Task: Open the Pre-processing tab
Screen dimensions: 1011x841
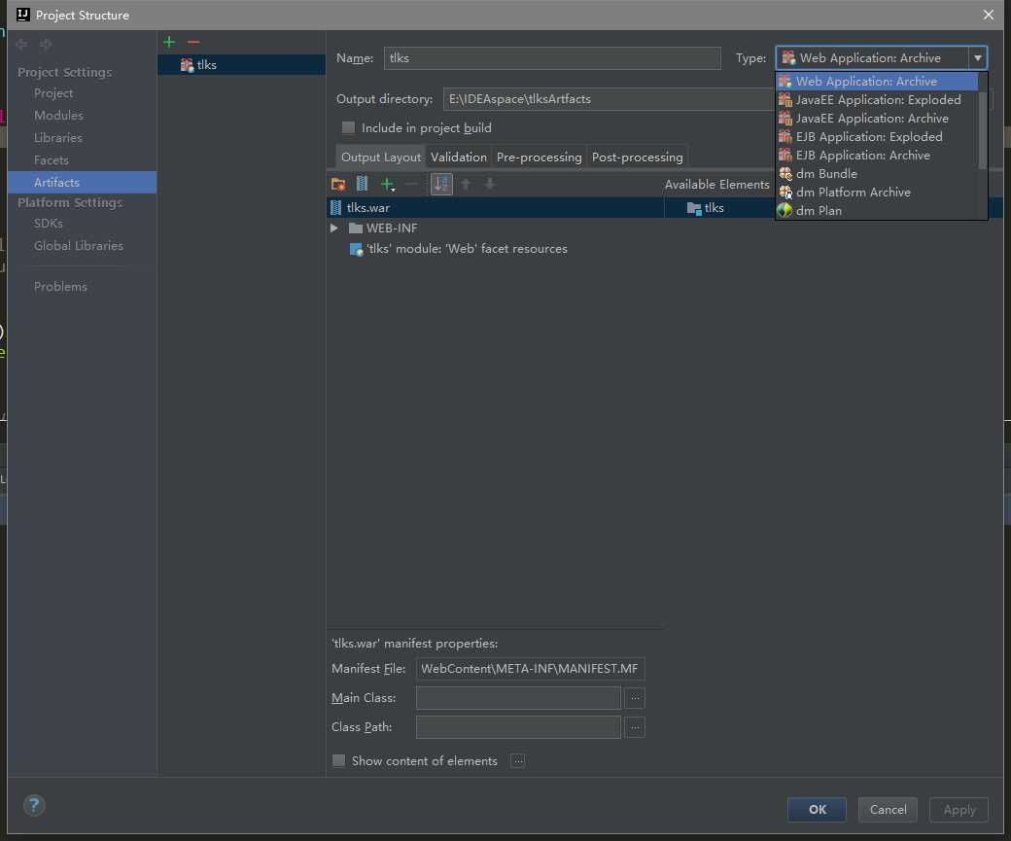Action: [539, 157]
